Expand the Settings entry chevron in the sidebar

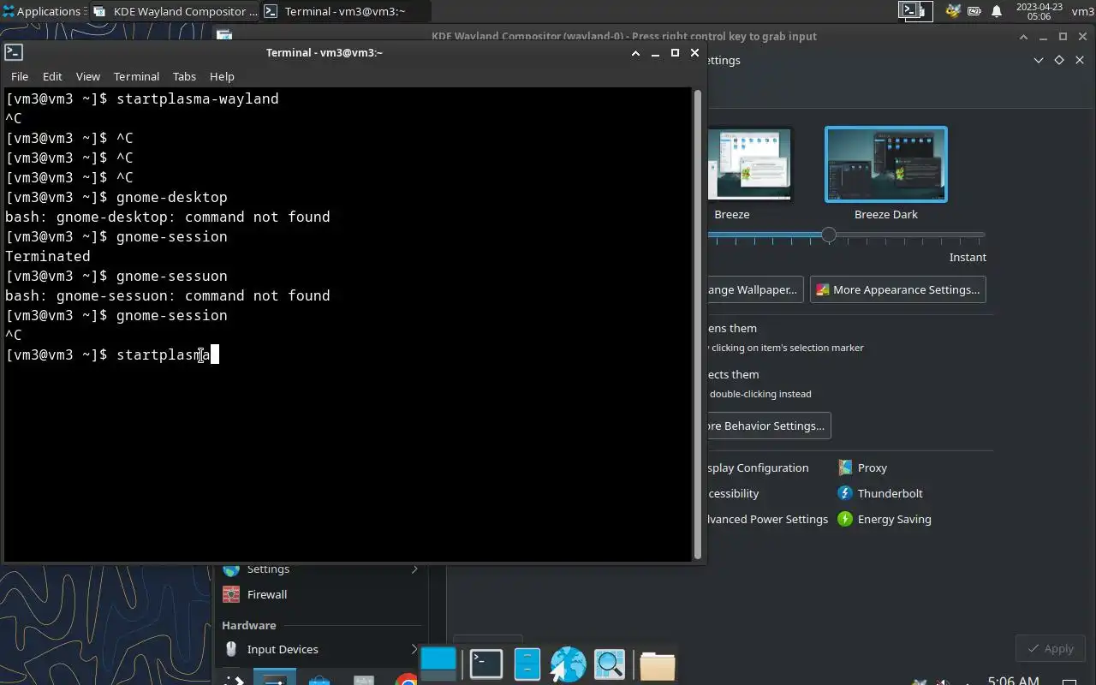tap(415, 569)
